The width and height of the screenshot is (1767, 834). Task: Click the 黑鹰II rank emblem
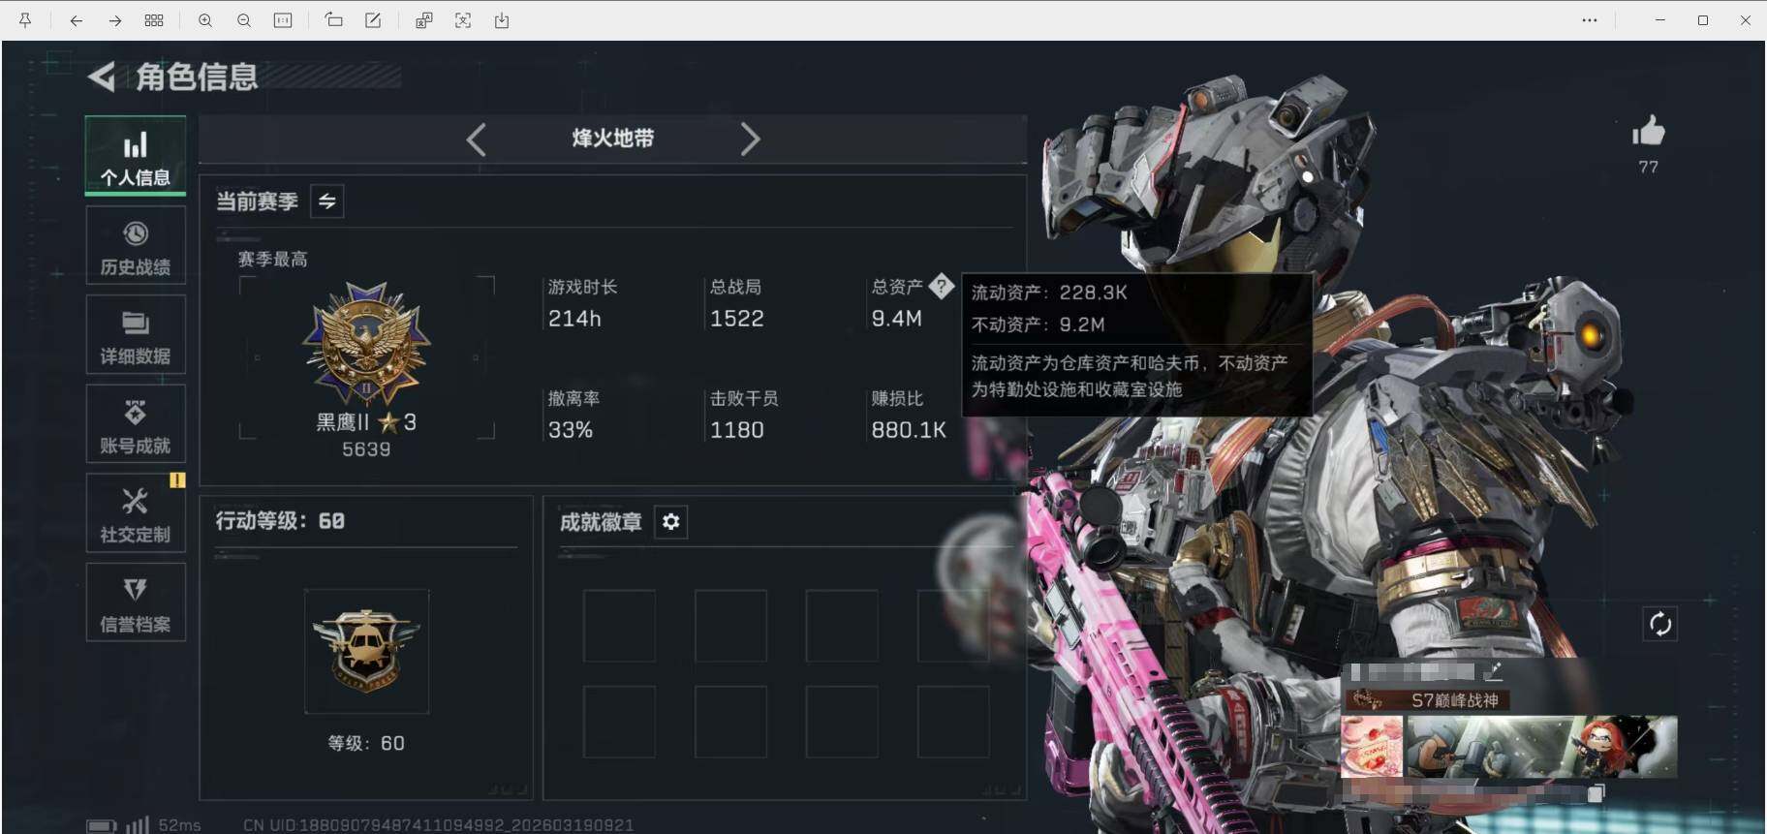pos(366,343)
